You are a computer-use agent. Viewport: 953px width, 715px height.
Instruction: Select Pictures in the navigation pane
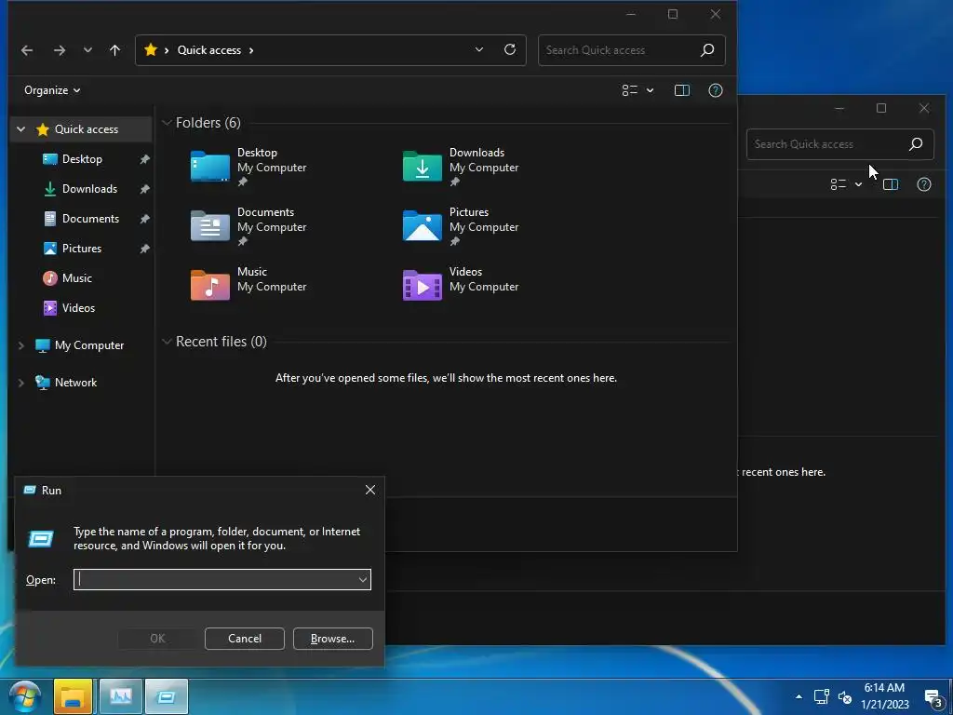(x=82, y=248)
